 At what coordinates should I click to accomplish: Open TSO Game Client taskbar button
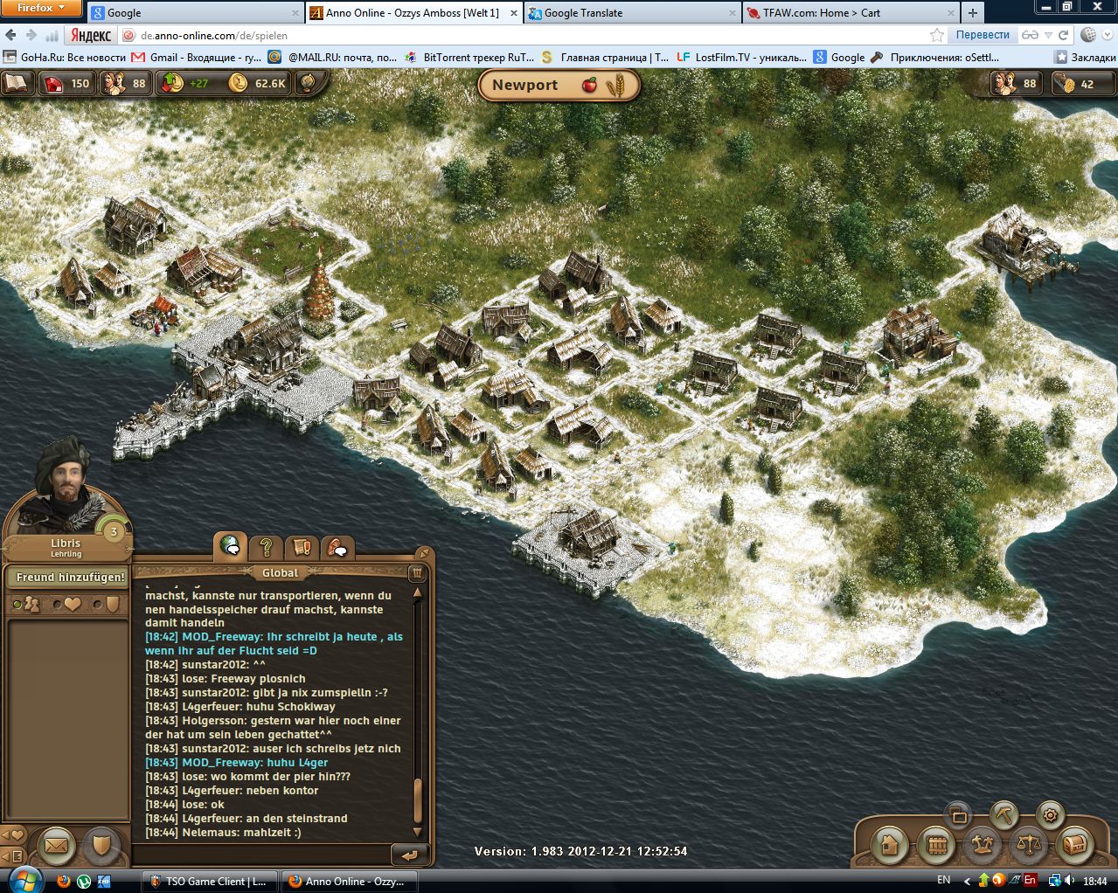coord(210,881)
